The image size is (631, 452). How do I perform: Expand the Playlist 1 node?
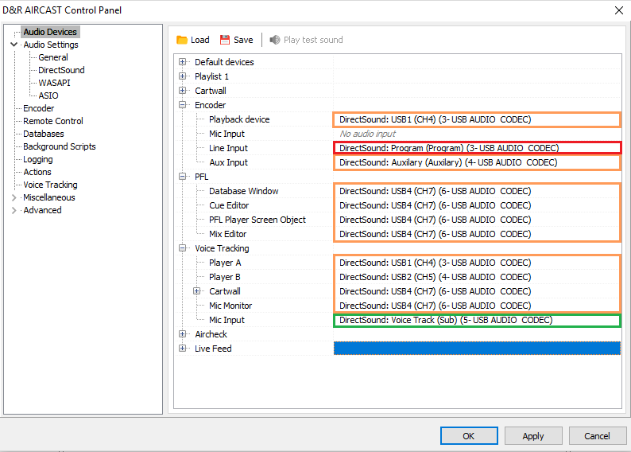pyautogui.click(x=183, y=76)
